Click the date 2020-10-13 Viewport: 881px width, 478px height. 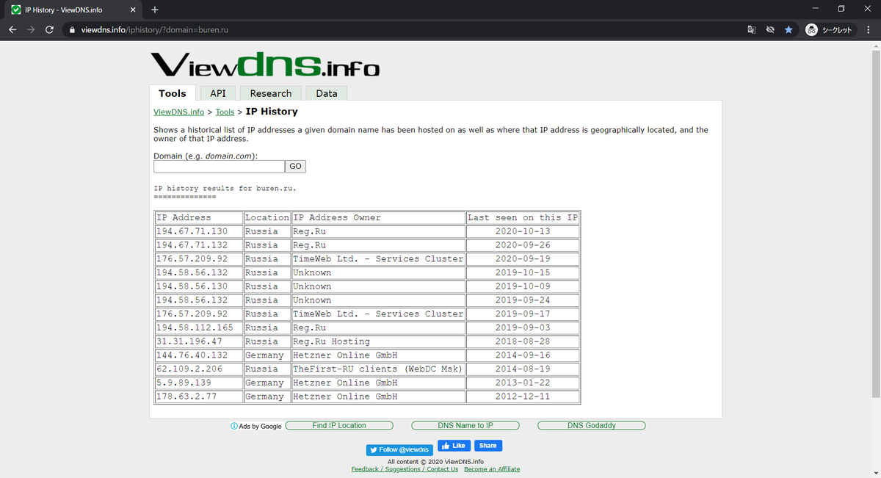[523, 231]
